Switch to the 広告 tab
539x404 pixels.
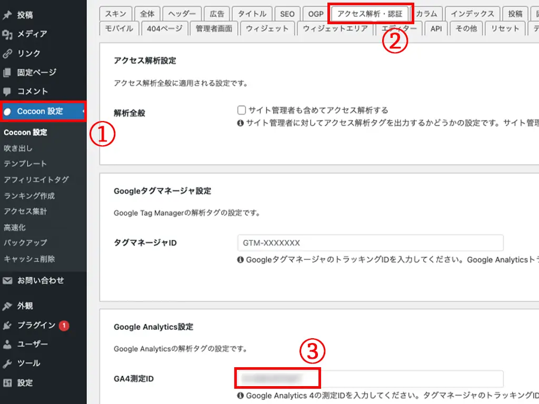[216, 14]
